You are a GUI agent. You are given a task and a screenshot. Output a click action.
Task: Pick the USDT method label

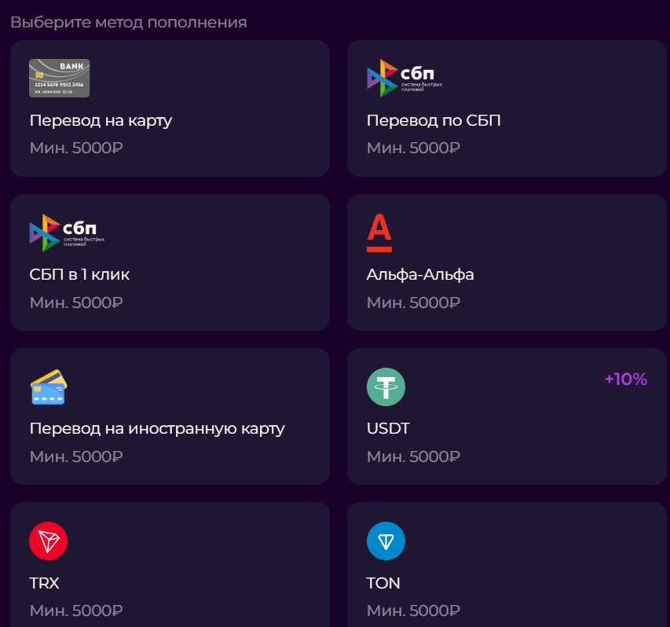click(388, 429)
